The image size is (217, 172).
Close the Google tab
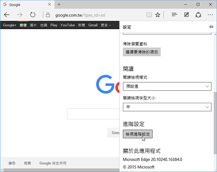(49, 4)
